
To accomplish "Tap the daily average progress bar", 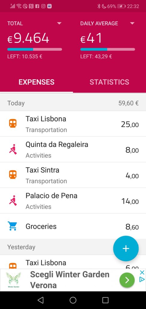I will coord(108,49).
